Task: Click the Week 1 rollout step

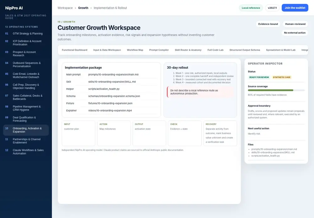Action: 201,73
